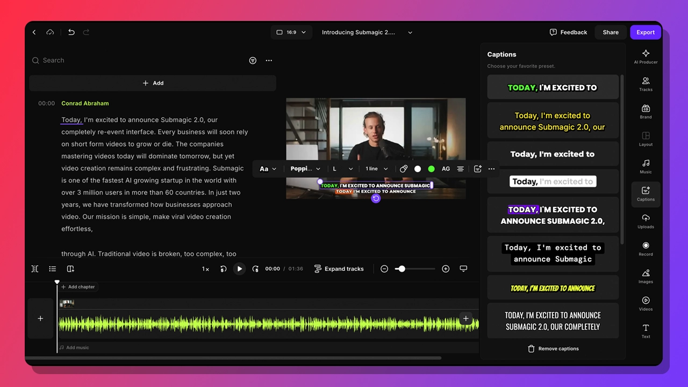The height and width of the screenshot is (387, 688).
Task: Open the AI Producer panel
Action: click(646, 56)
